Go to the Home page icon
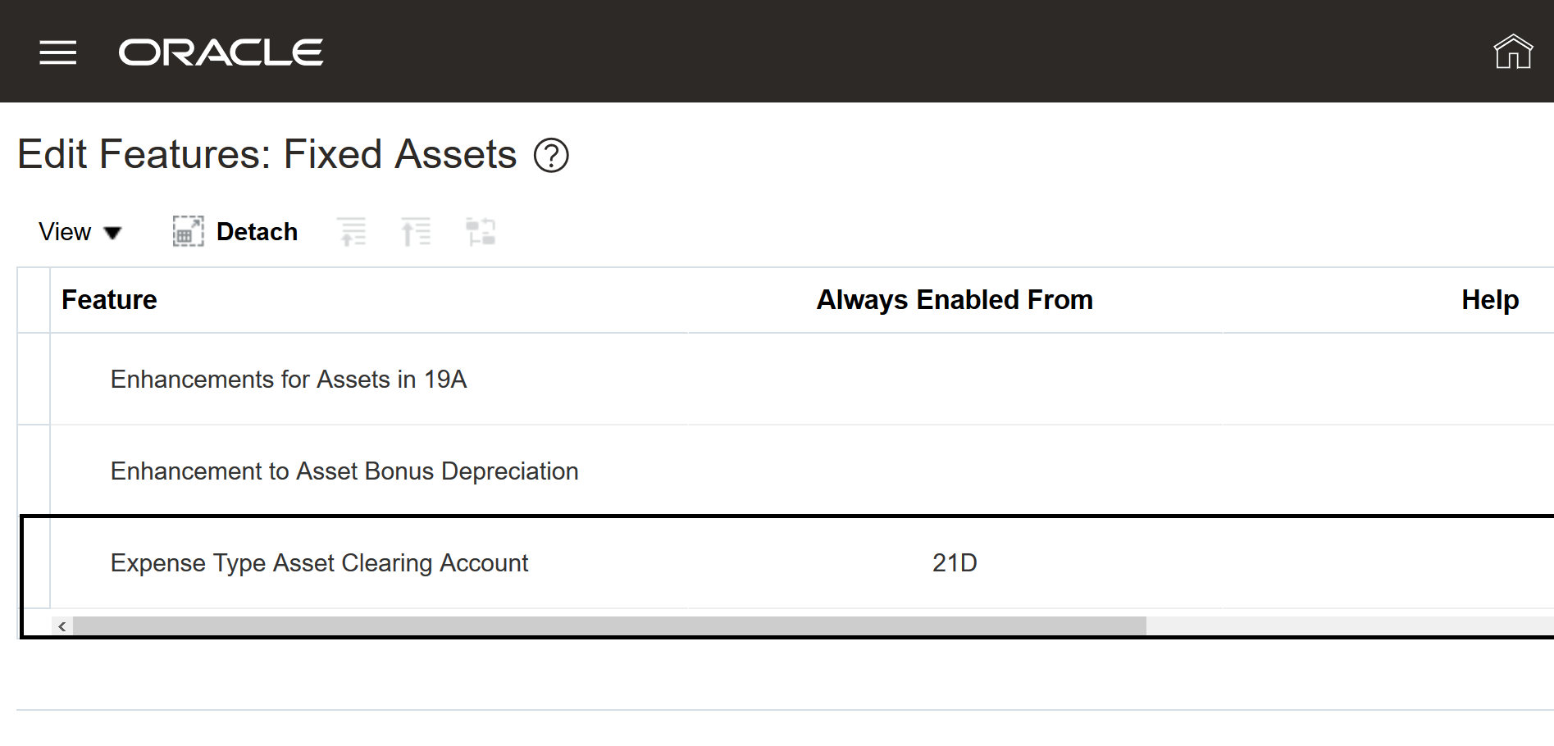The width and height of the screenshot is (1554, 746). coord(1512,52)
